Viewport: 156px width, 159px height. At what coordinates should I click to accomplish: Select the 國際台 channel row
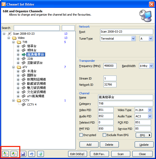point(32,75)
